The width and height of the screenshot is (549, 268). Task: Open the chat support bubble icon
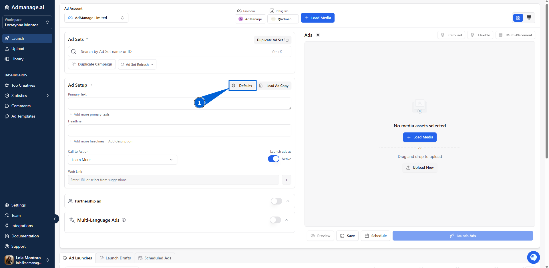click(533, 257)
